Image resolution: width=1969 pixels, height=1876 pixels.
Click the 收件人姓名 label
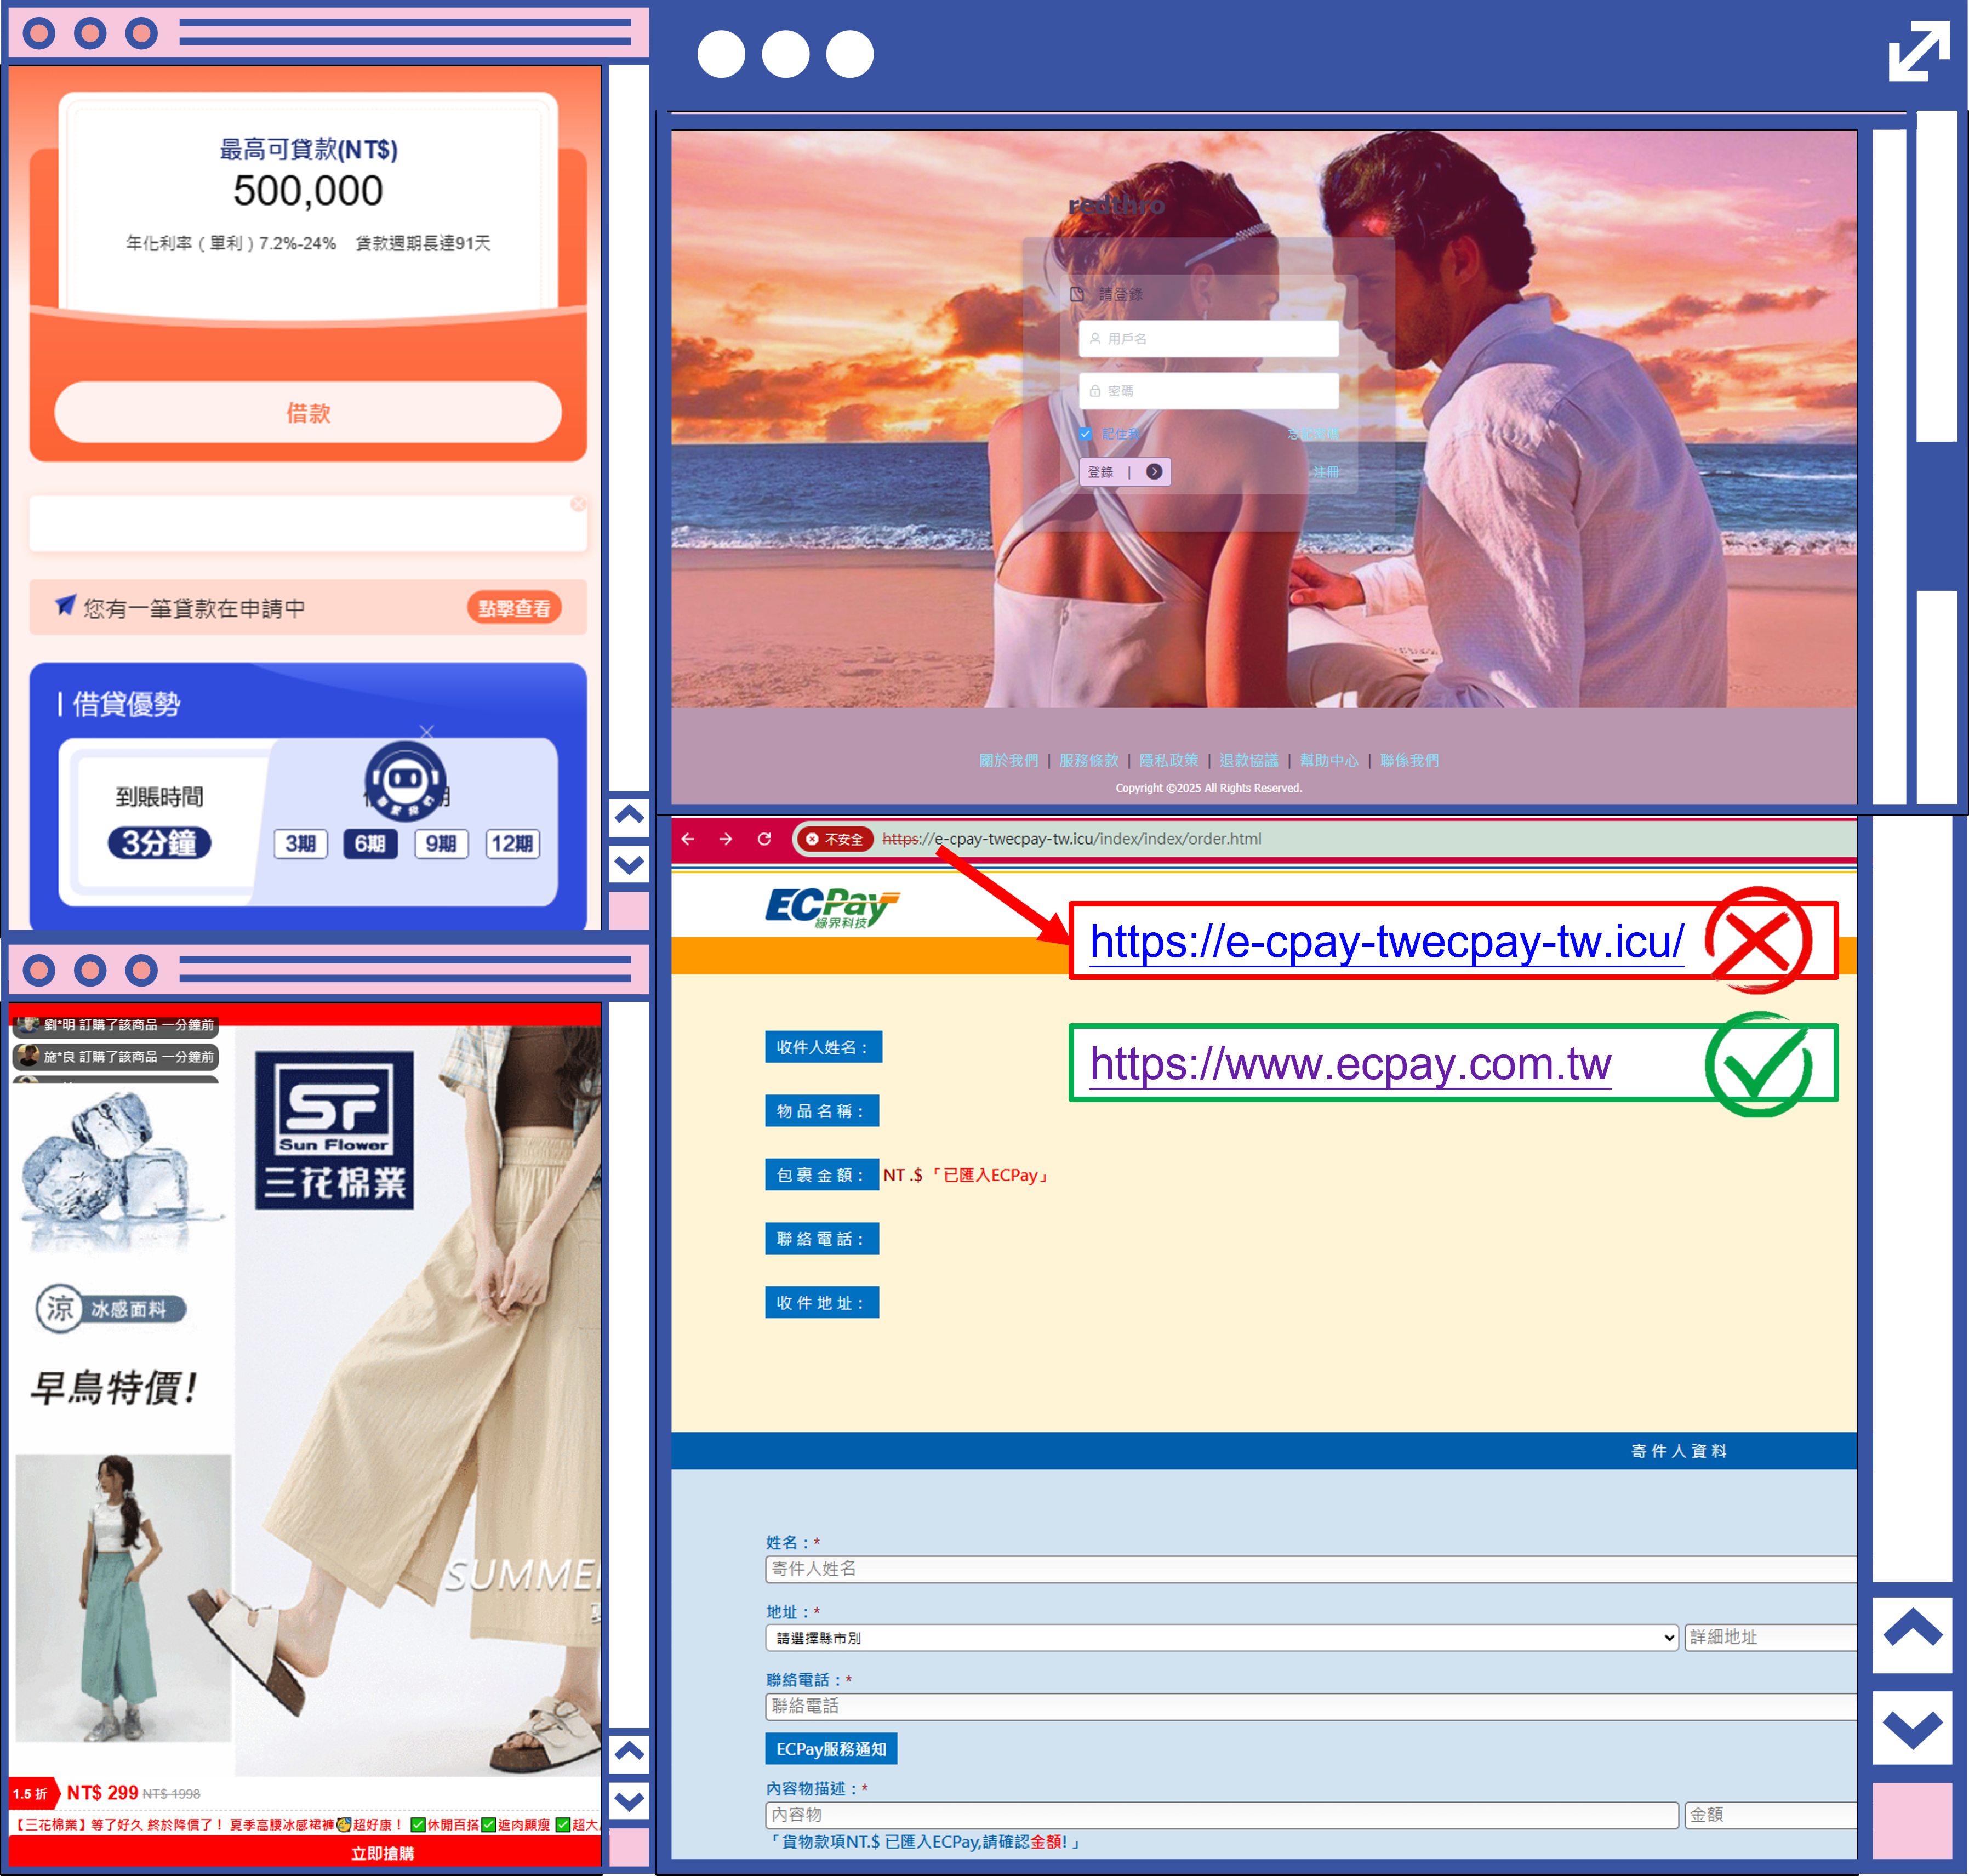[823, 1047]
